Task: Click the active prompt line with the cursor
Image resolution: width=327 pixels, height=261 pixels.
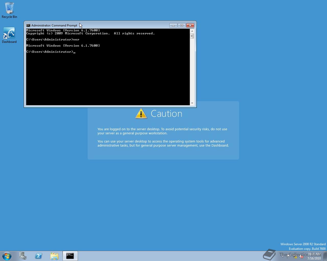Action: click(51, 52)
